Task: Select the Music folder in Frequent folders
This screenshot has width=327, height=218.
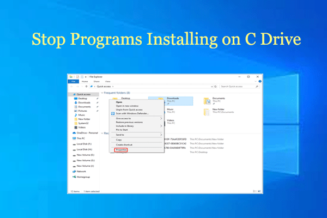Action: [x=170, y=110]
